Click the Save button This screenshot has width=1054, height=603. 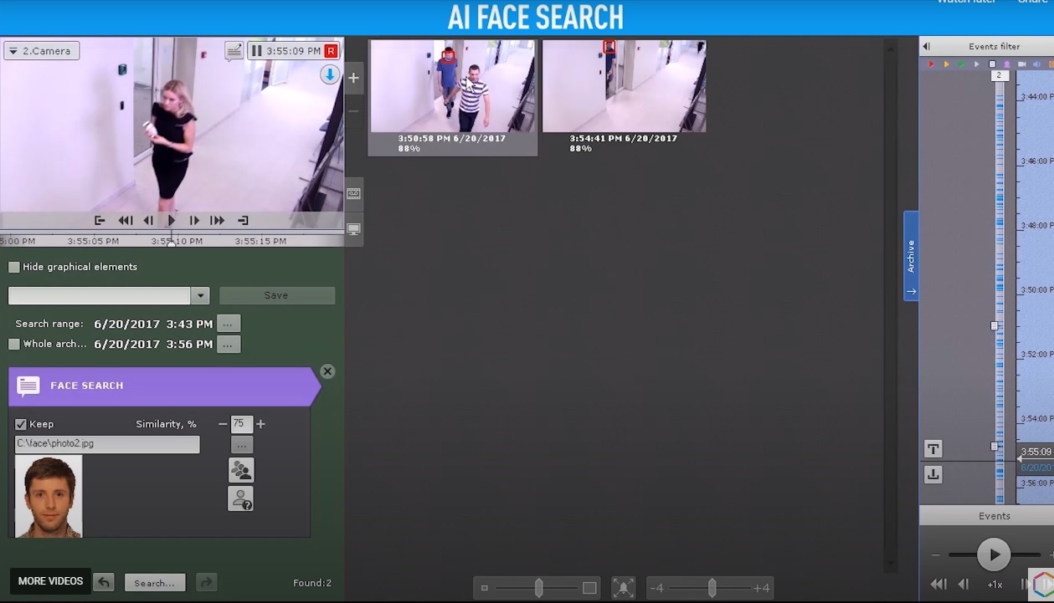click(276, 295)
